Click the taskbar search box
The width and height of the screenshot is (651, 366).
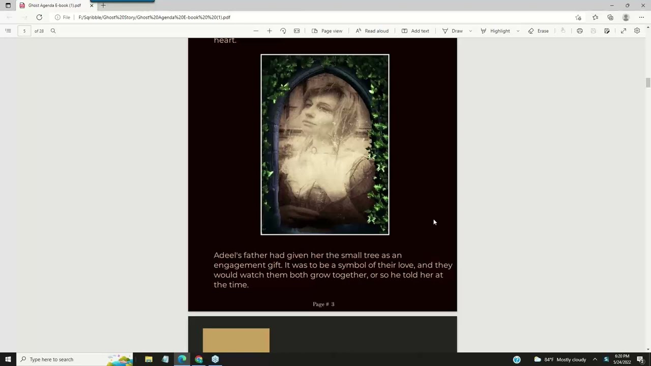75,359
